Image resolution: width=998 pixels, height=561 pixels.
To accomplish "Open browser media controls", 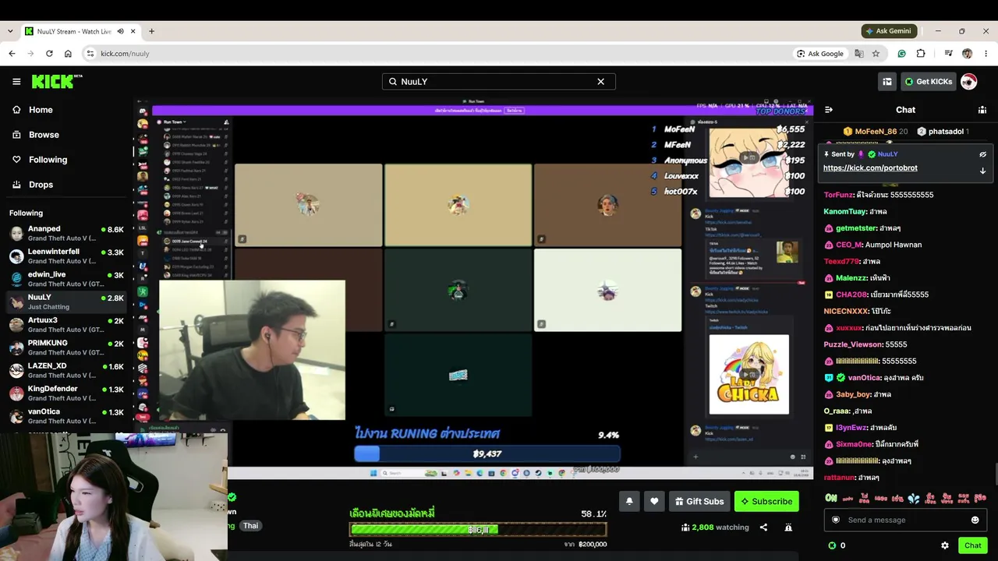I will coord(948,54).
